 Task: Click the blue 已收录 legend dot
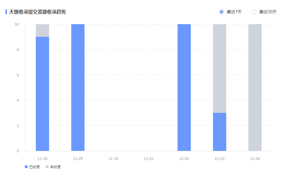click(26, 167)
